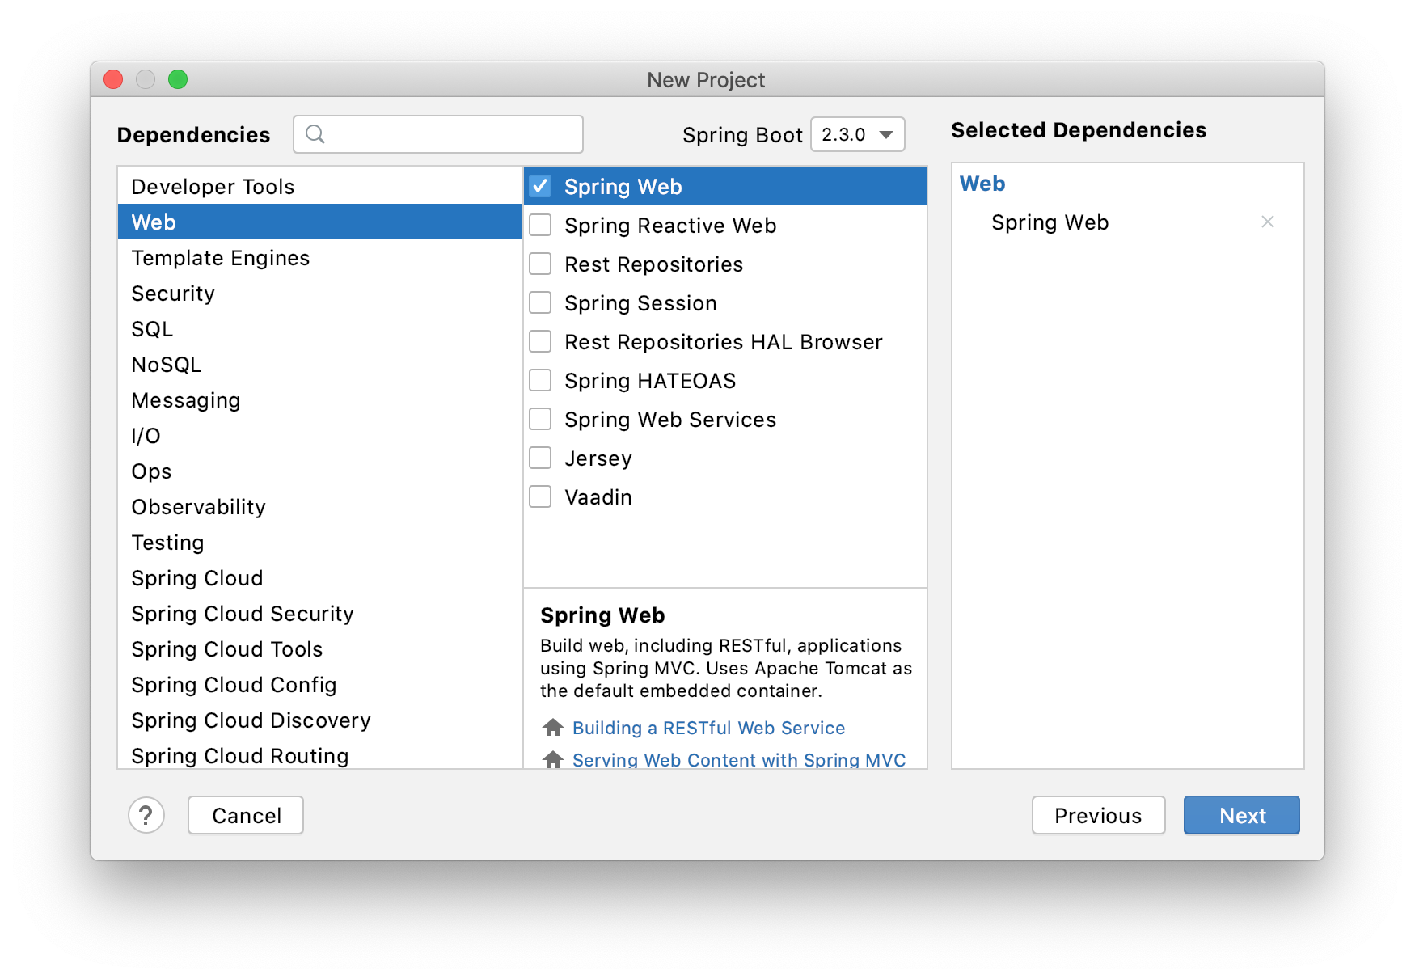Open the Spring Boot version dropdown
The height and width of the screenshot is (980, 1415).
click(858, 134)
